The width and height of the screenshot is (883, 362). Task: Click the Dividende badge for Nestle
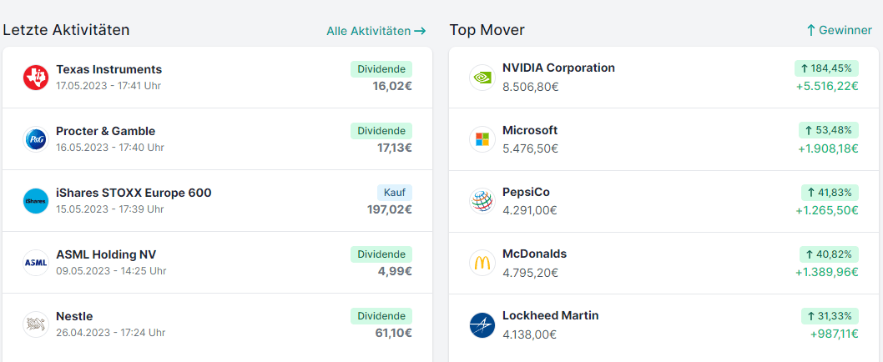pos(381,316)
